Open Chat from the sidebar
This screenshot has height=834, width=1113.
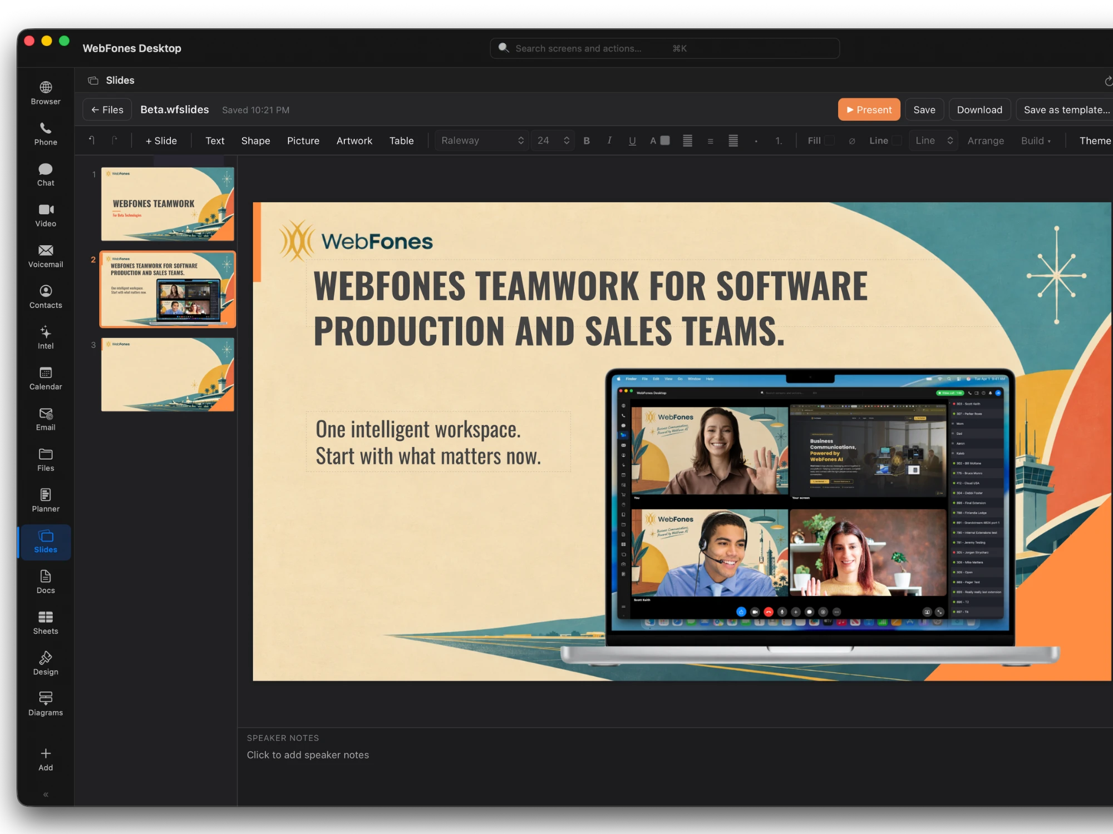pyautogui.click(x=46, y=175)
